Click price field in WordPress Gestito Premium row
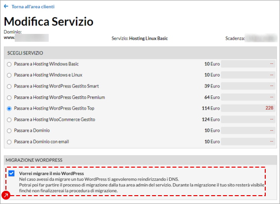Viewport: 280px width, 204px height. point(248,97)
